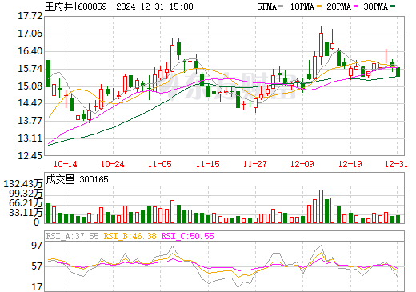
Task: Click the stock title 王府井[600859]
Action: pos(78,6)
